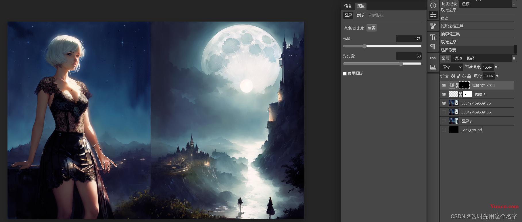
Task: Select the 蒙版 tab in properties
Action: point(360,15)
